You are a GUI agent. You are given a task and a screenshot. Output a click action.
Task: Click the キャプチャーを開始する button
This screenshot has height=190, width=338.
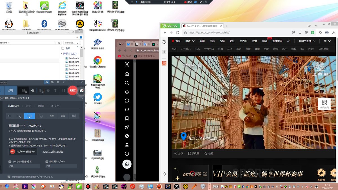click(23, 151)
